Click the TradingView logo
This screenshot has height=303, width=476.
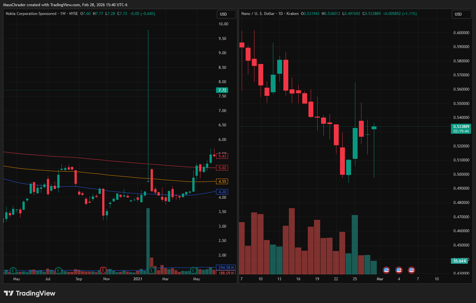30,293
